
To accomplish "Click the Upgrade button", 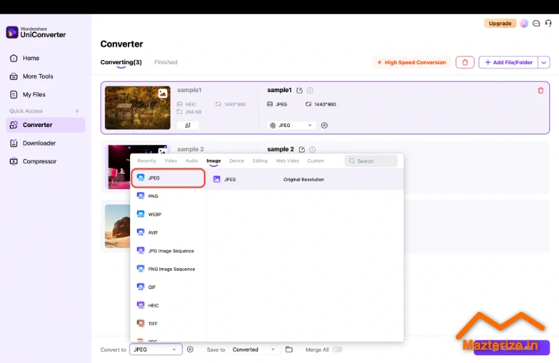I will [500, 23].
